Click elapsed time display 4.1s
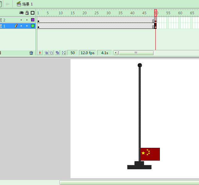199x185 pixels. 105,53
